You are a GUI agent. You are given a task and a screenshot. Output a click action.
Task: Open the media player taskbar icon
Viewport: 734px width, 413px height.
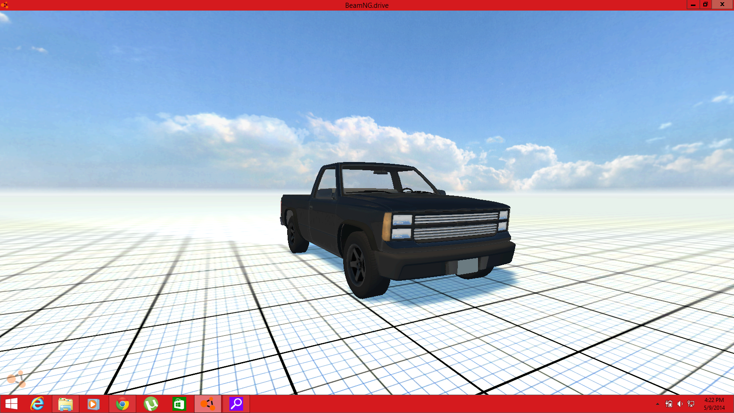click(94, 404)
